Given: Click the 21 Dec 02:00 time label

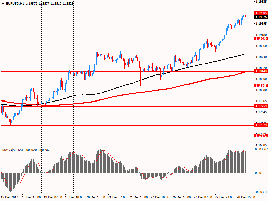Looking at the screenshot, I should [x=117, y=197].
